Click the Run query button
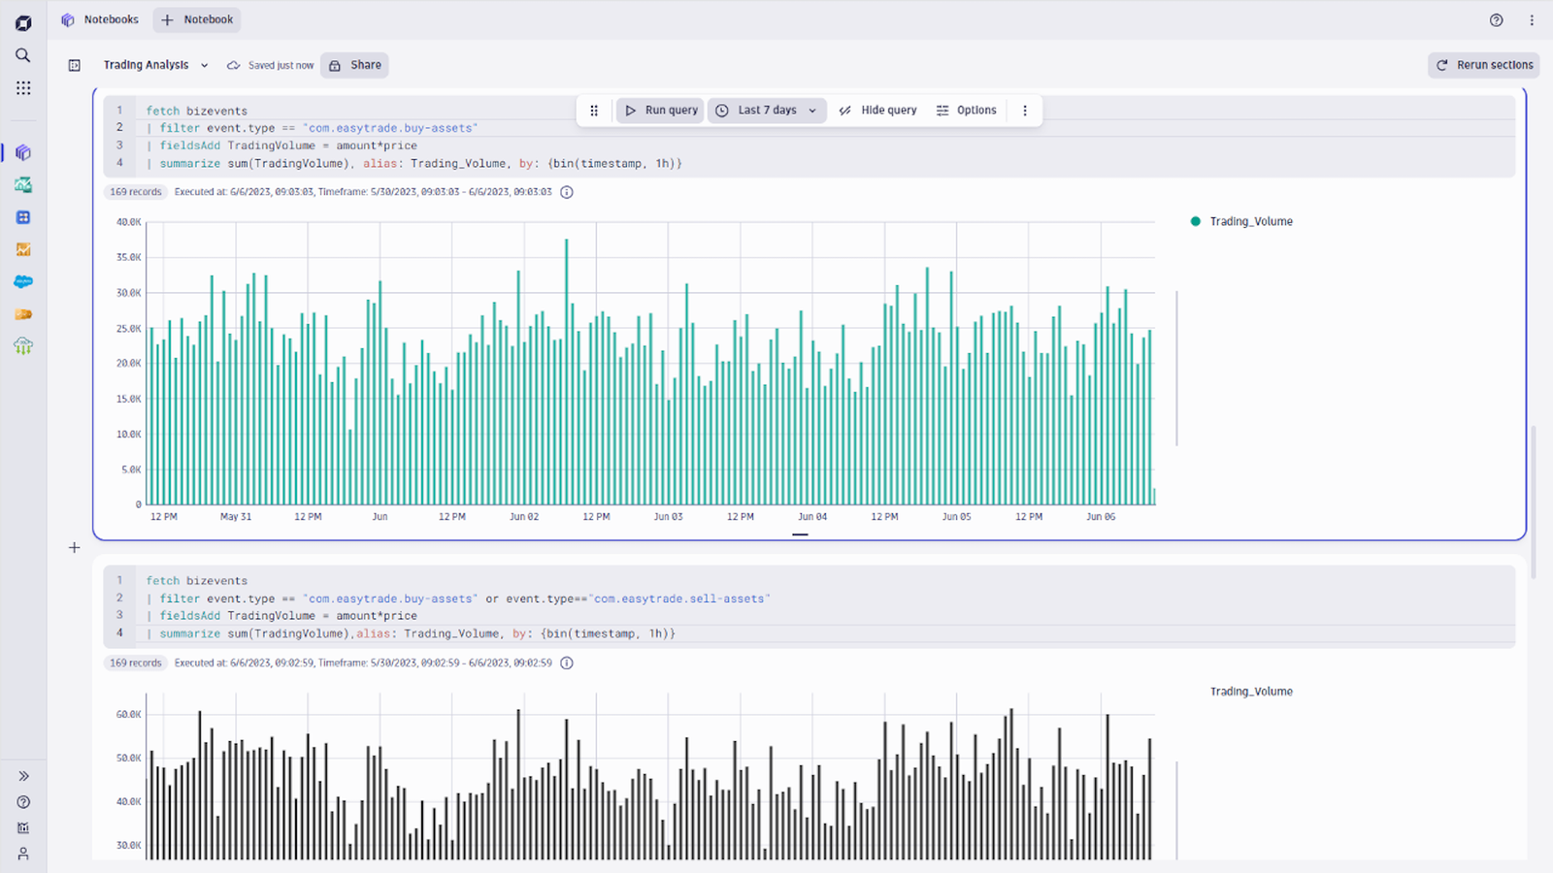 [x=660, y=111]
